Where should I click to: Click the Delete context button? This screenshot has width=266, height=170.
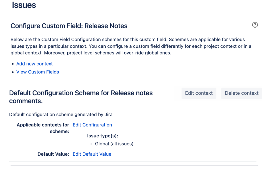pos(242,93)
